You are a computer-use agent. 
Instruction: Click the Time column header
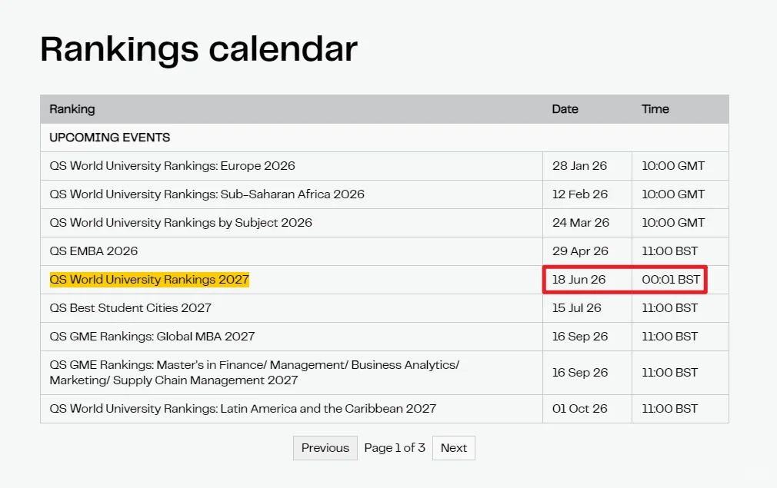tap(655, 109)
